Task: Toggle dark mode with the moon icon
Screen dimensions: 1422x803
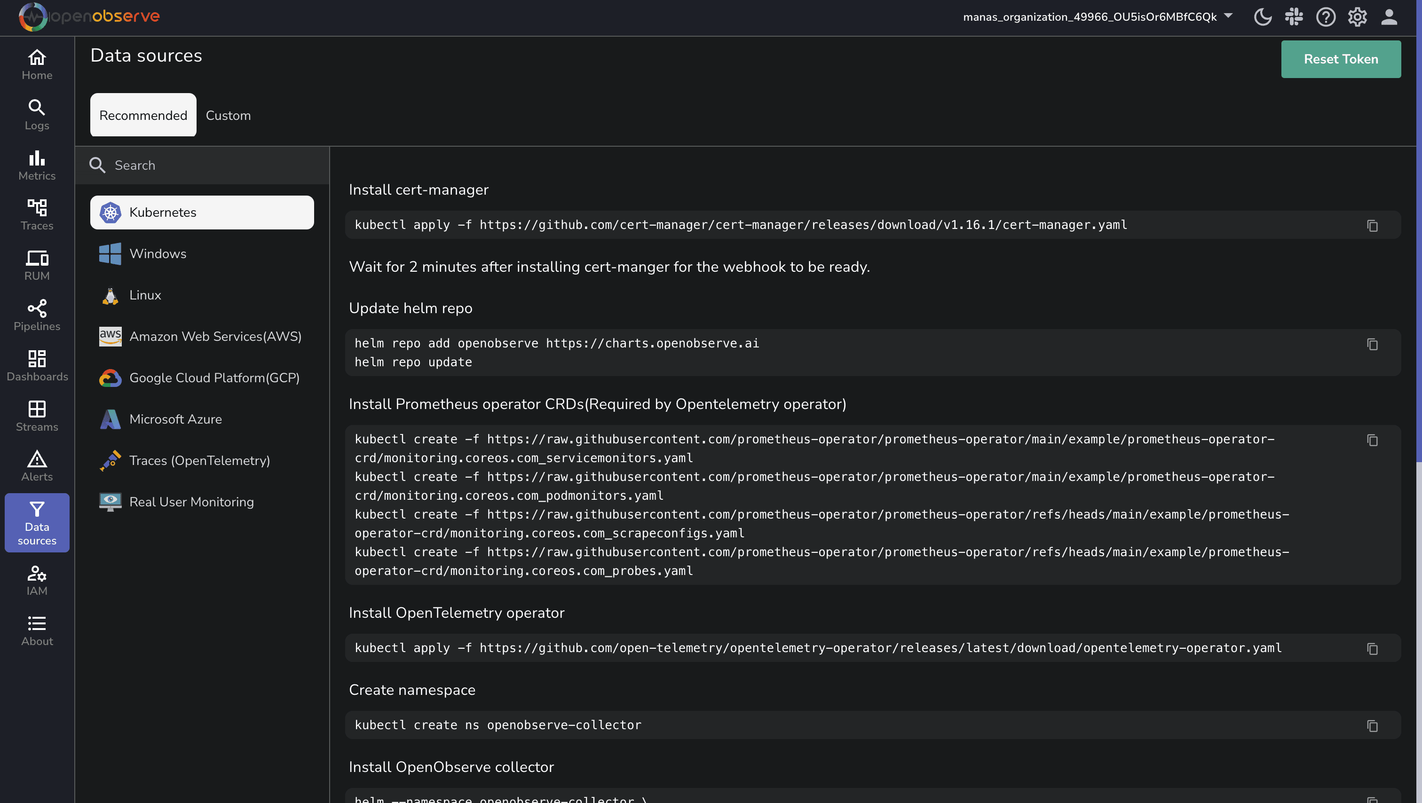Action: tap(1263, 16)
